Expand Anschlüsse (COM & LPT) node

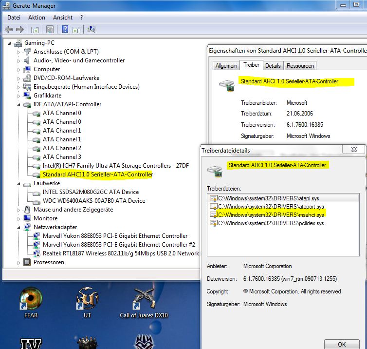click(18, 52)
